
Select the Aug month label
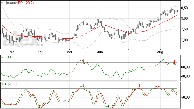tap(160, 52)
